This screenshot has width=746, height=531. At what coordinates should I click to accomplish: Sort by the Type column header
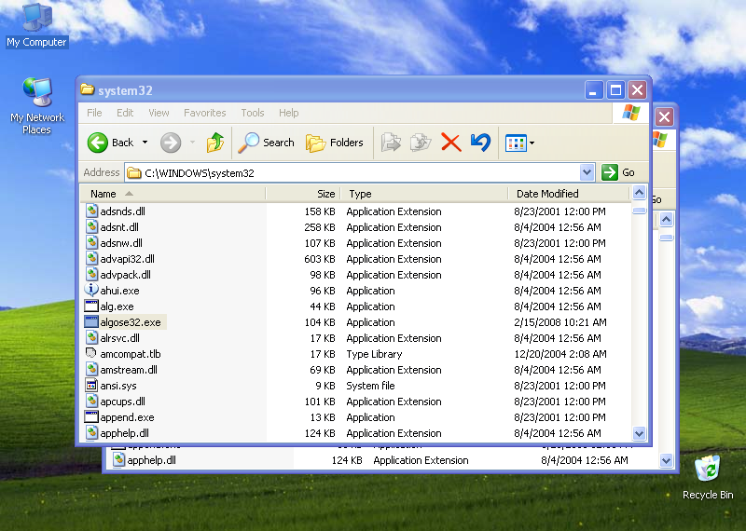[x=424, y=194]
